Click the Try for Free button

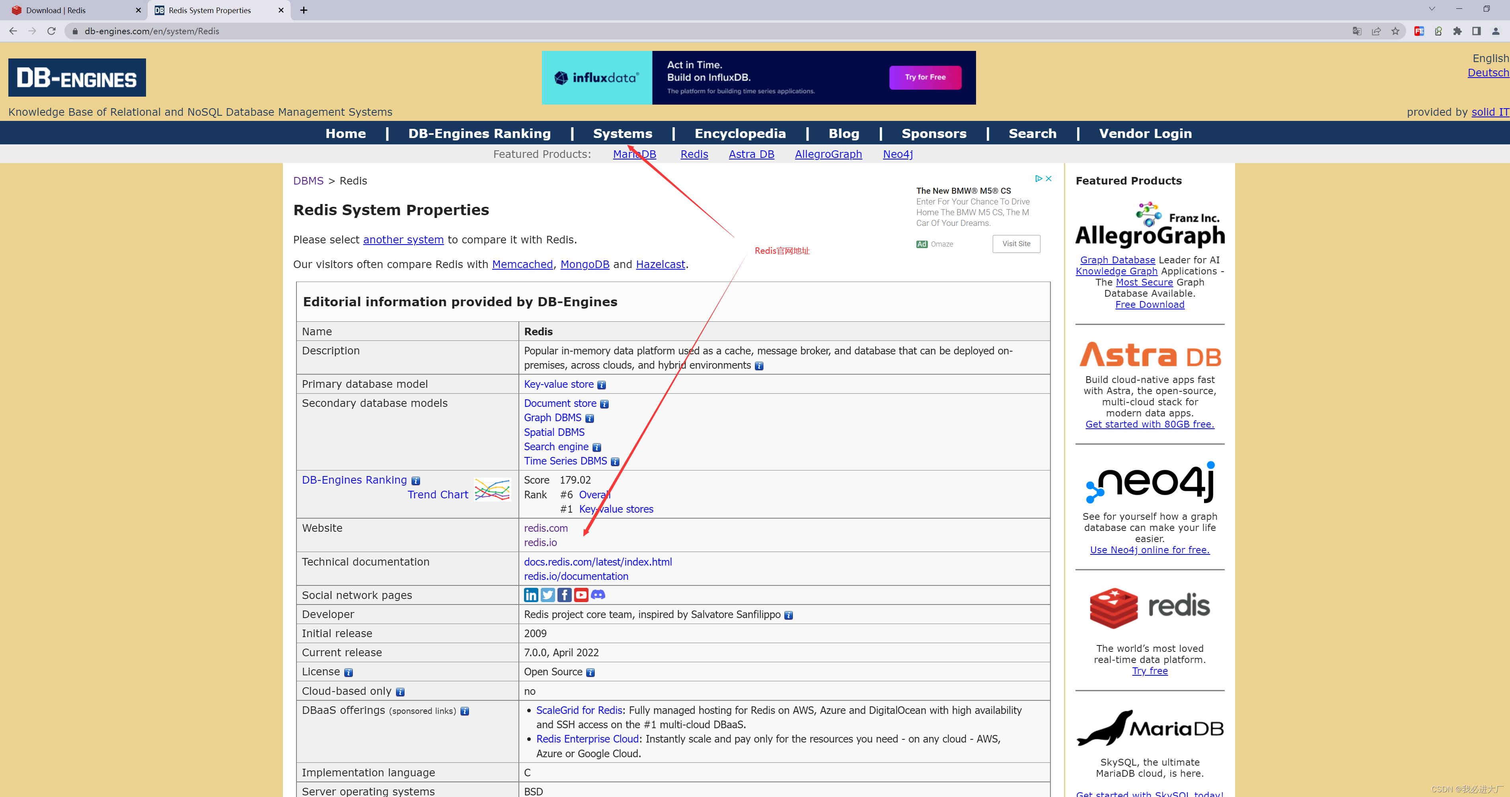click(x=925, y=78)
